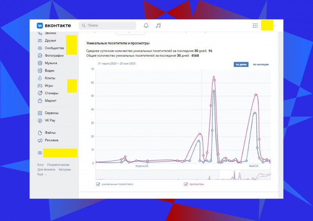The height and width of the screenshot is (221, 313).
Task: Toggle просмотры checkbox
Action: [x=185, y=184]
